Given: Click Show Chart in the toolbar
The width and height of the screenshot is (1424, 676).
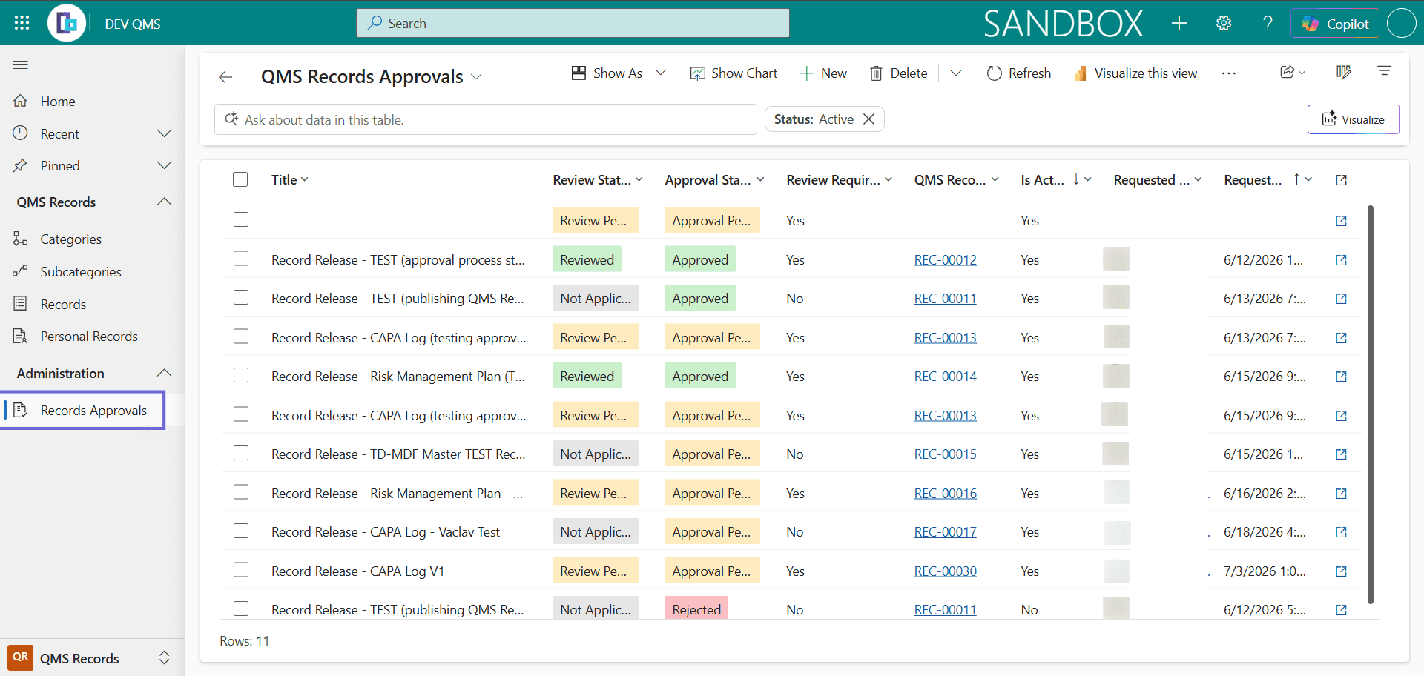Looking at the screenshot, I should coord(734,73).
